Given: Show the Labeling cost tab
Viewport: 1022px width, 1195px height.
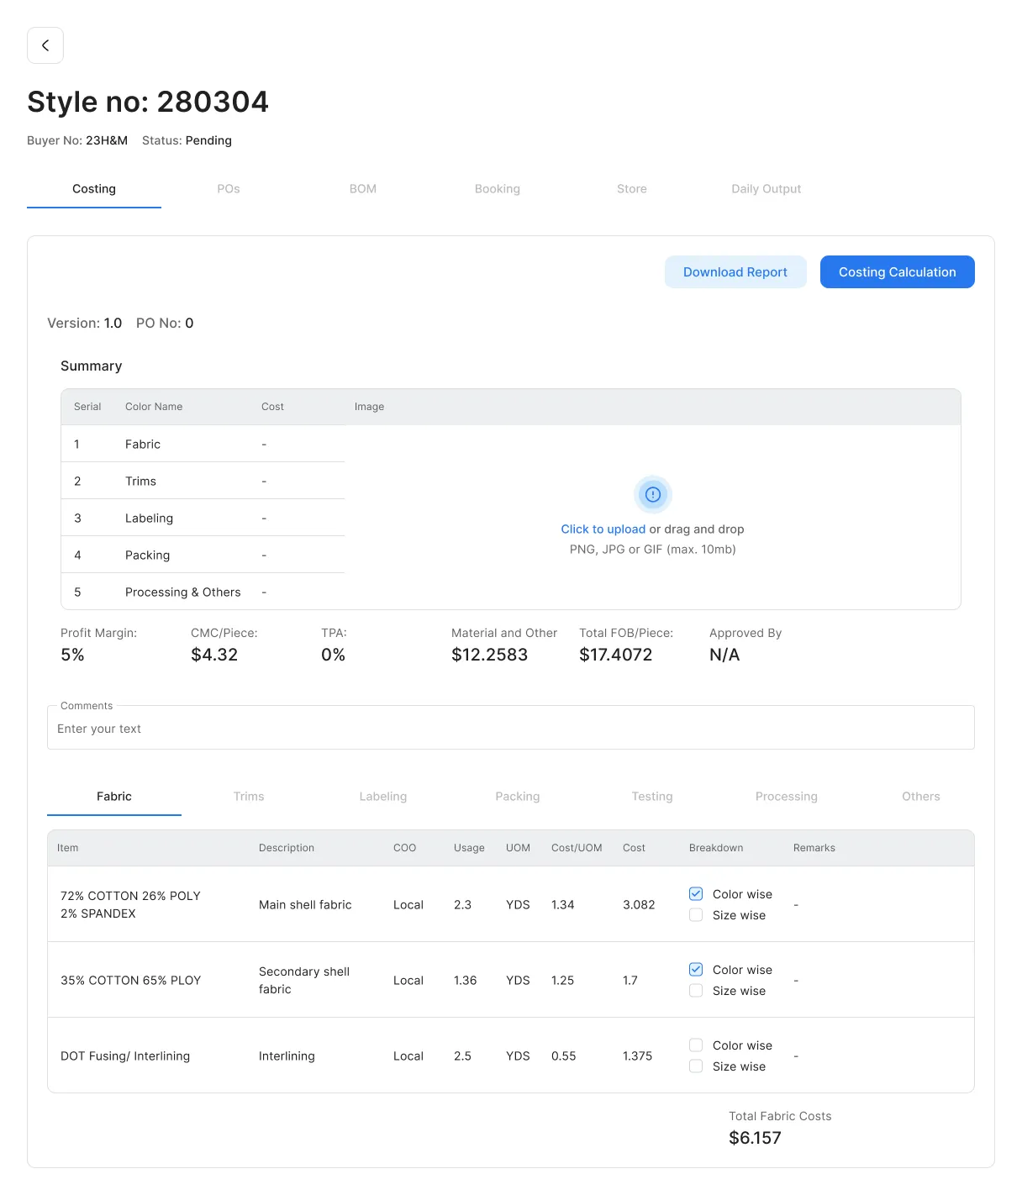Looking at the screenshot, I should pos(383,797).
